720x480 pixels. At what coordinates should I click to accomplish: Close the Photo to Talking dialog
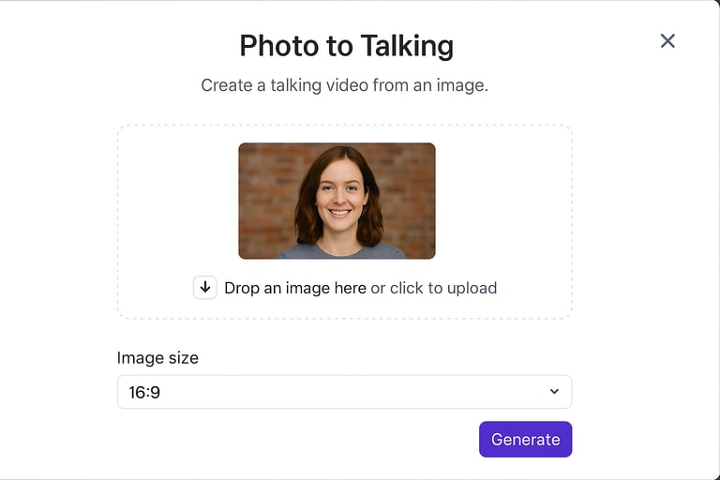click(667, 41)
